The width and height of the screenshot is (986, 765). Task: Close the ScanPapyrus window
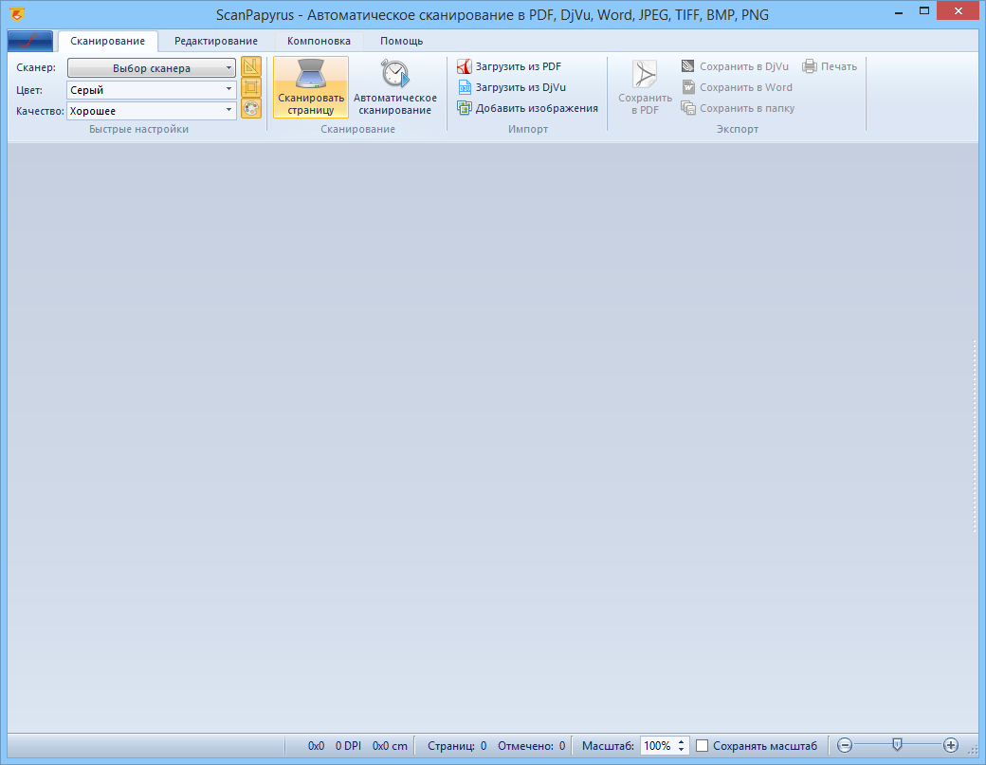[958, 10]
